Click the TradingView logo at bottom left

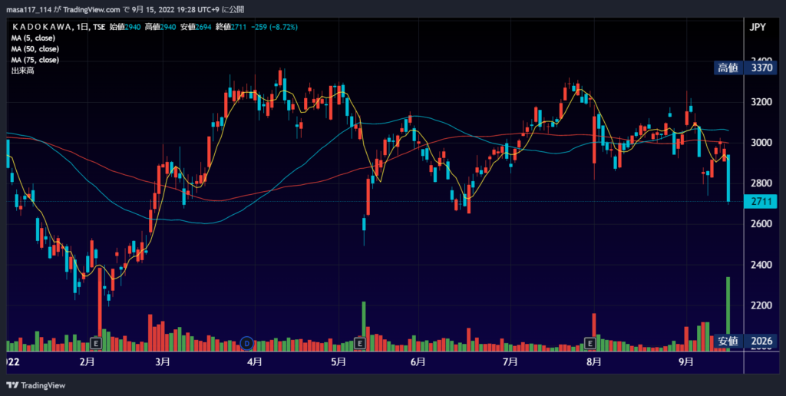(36, 385)
